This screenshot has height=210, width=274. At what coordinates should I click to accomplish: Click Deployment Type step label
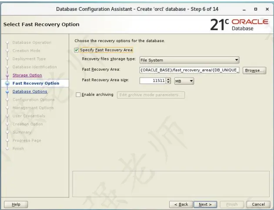pos(29,59)
